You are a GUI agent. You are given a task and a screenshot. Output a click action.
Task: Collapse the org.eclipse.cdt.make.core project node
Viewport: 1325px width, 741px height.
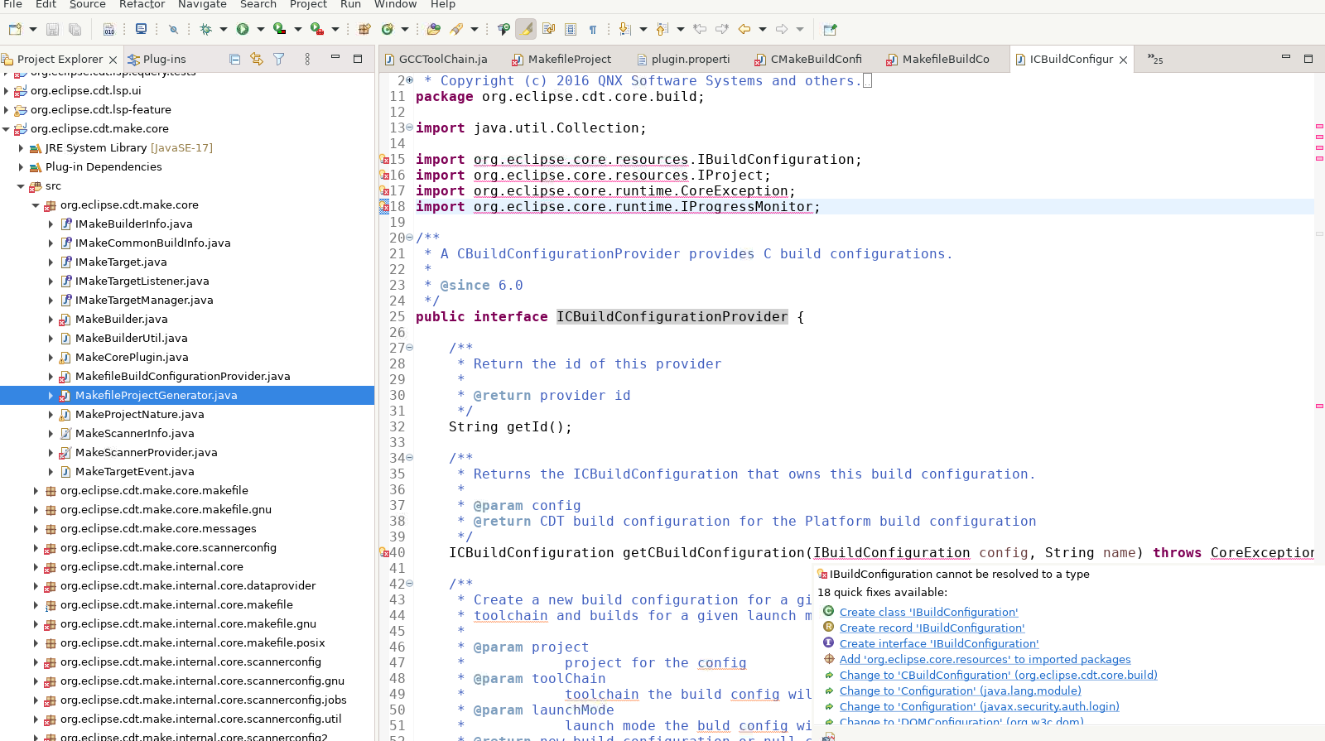tap(7, 129)
